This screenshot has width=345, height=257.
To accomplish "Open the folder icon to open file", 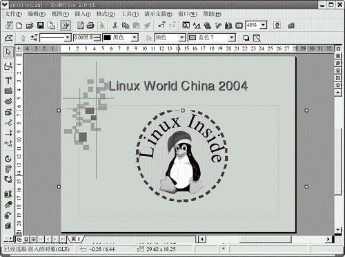I will (x=30, y=26).
